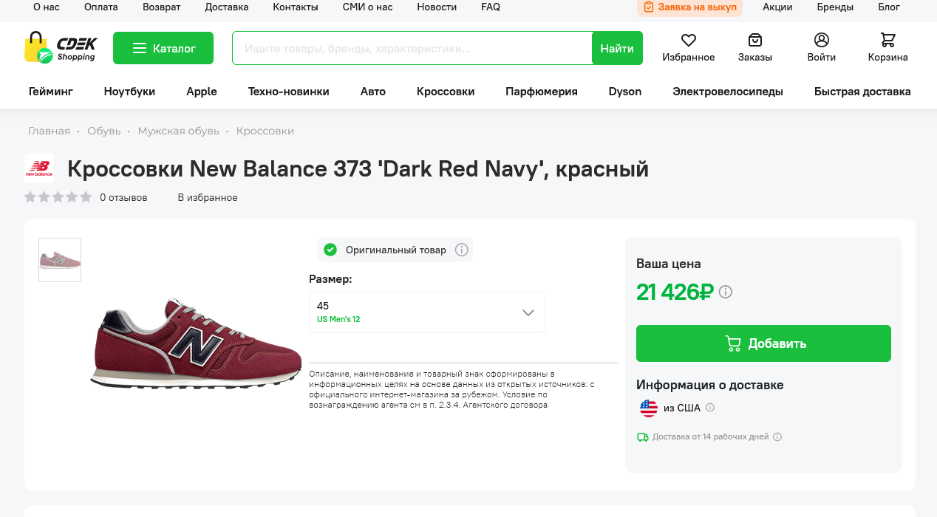Click the five-star rating row
The height and width of the screenshot is (517, 937).
pos(58,197)
